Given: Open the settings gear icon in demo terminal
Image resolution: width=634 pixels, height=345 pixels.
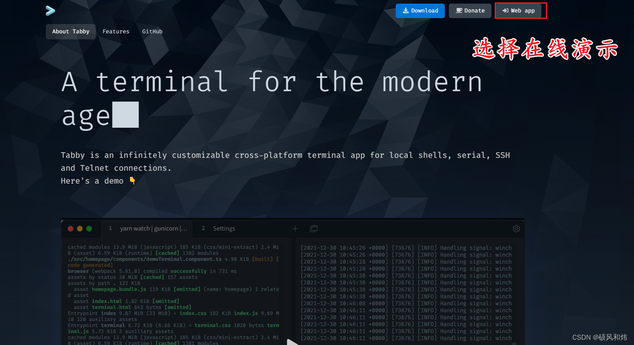Looking at the screenshot, I should (516, 229).
